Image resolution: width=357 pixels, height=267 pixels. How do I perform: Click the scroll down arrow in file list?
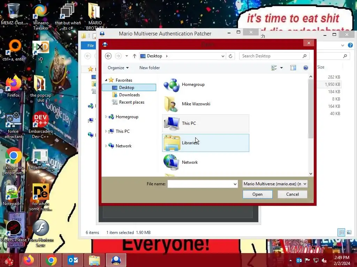pos(311,174)
